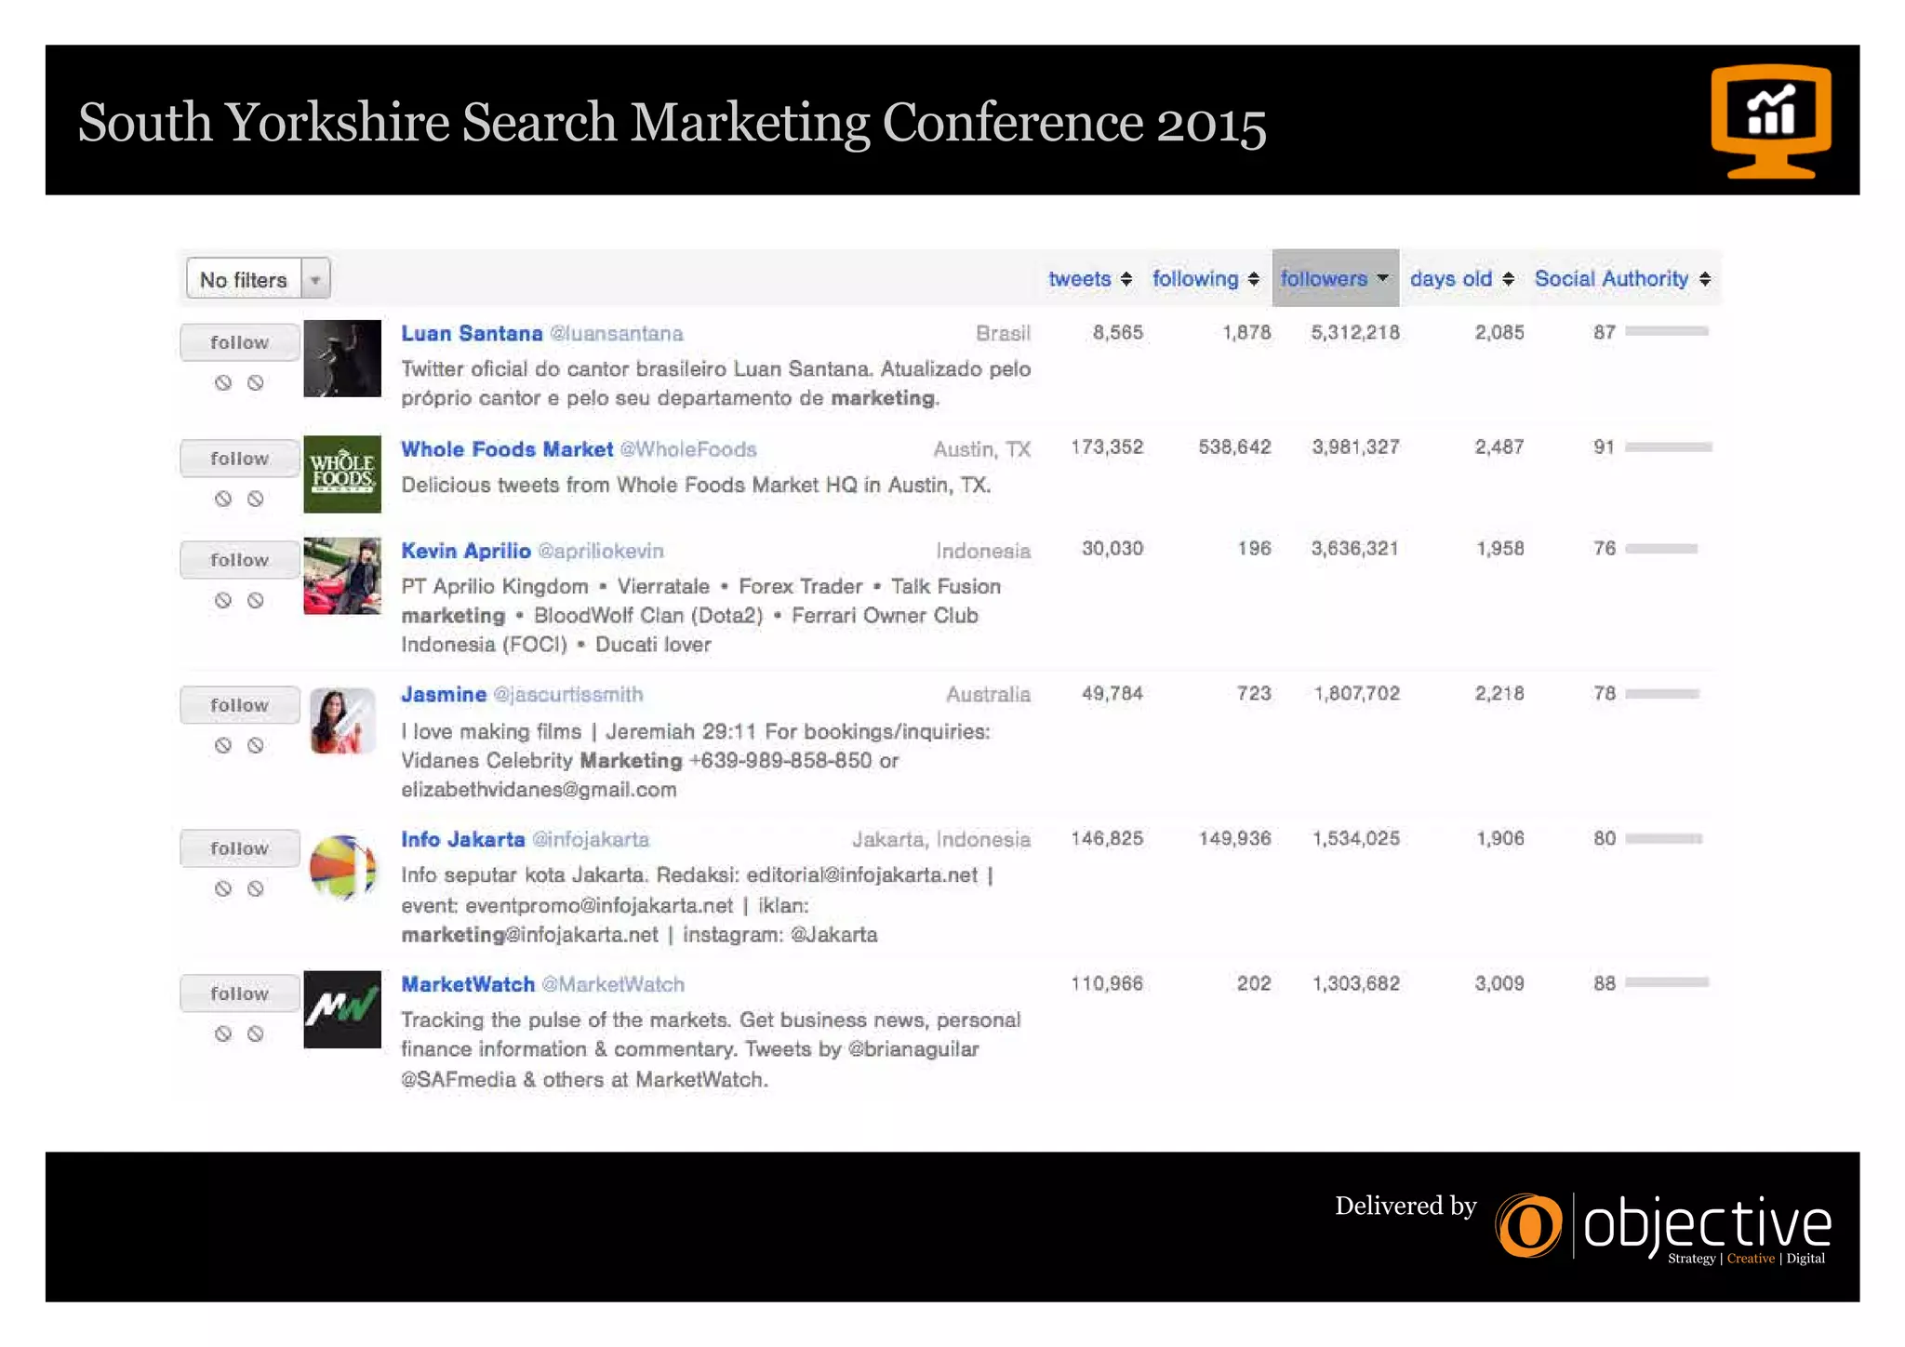Sort by Social Authority column
This screenshot has width=1905, height=1347.
pos(1622,278)
